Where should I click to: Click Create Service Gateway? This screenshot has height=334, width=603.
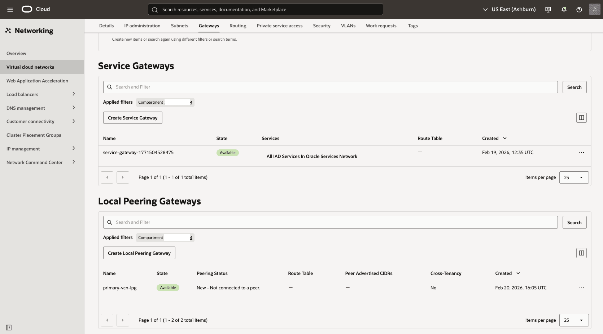coord(132,117)
